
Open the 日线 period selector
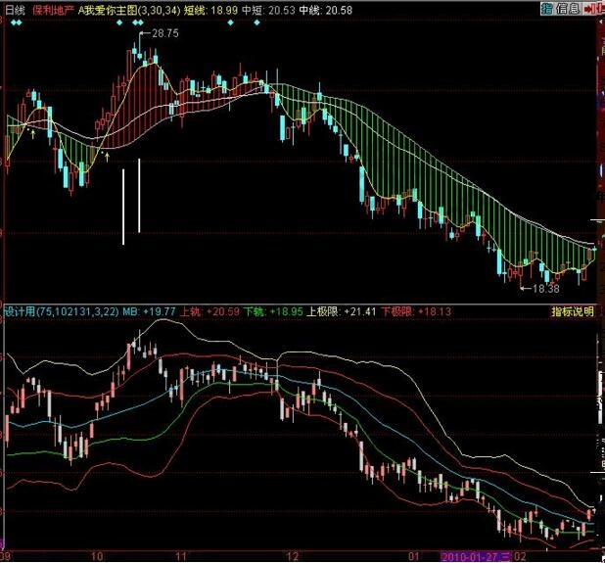14,9
